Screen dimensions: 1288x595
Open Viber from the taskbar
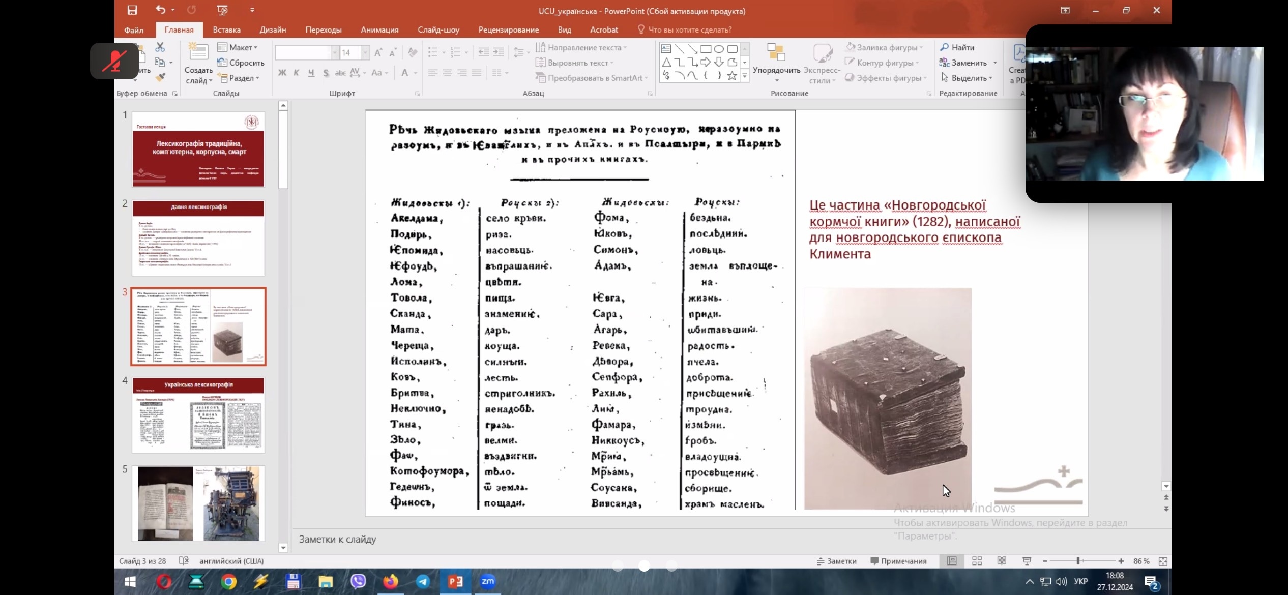tap(358, 581)
